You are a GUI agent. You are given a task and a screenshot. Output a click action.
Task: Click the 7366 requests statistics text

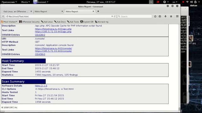point(56,75)
